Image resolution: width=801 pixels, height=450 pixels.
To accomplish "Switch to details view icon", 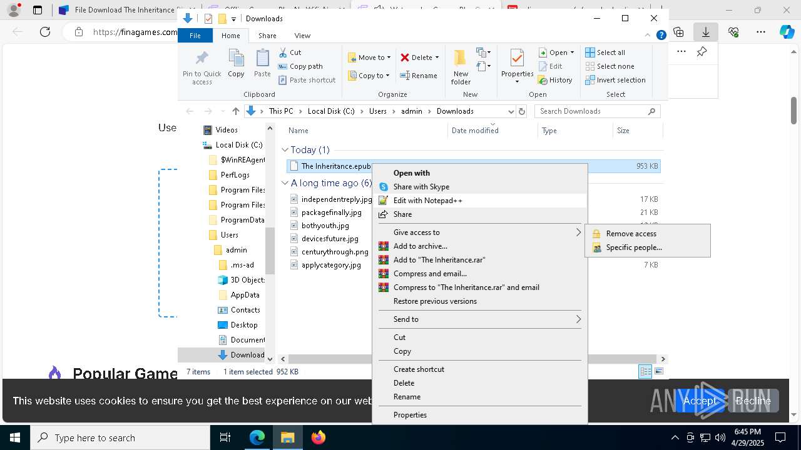I will (645, 372).
